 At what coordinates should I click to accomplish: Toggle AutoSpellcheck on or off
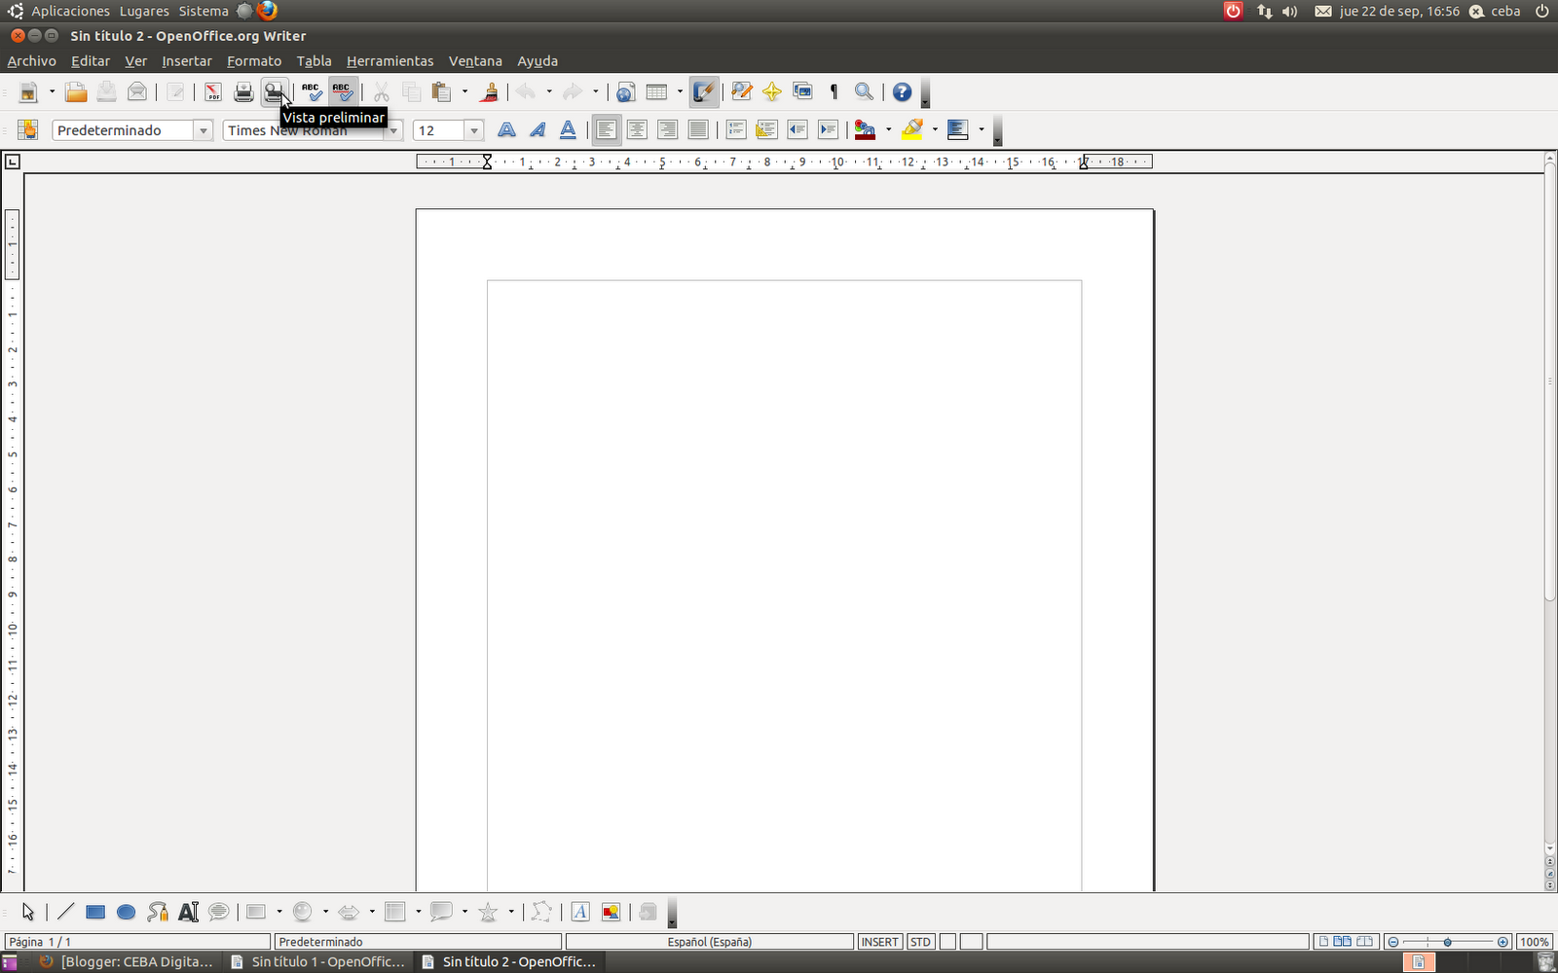click(x=342, y=92)
